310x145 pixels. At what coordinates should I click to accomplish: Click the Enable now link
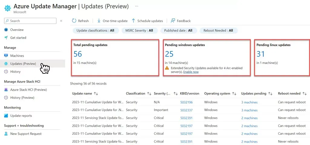click(191, 72)
